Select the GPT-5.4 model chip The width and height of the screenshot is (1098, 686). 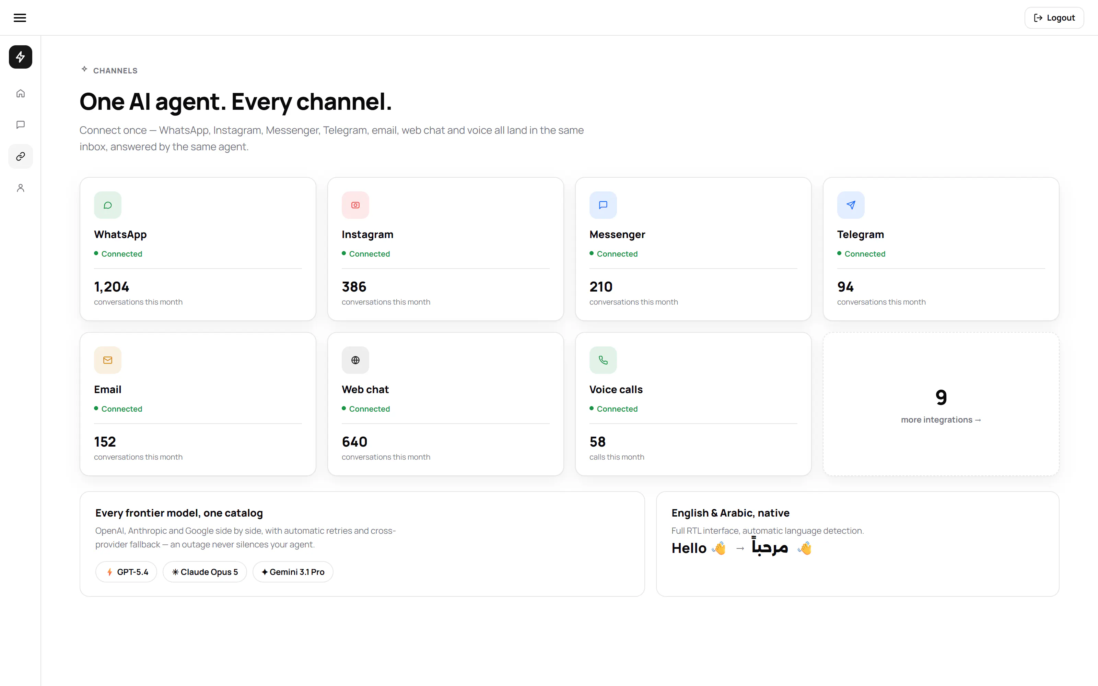[x=126, y=572]
